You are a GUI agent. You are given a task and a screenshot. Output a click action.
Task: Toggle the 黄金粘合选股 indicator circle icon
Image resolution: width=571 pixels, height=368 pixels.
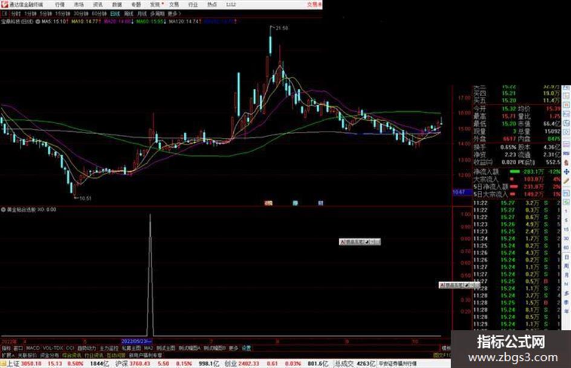tap(4, 210)
